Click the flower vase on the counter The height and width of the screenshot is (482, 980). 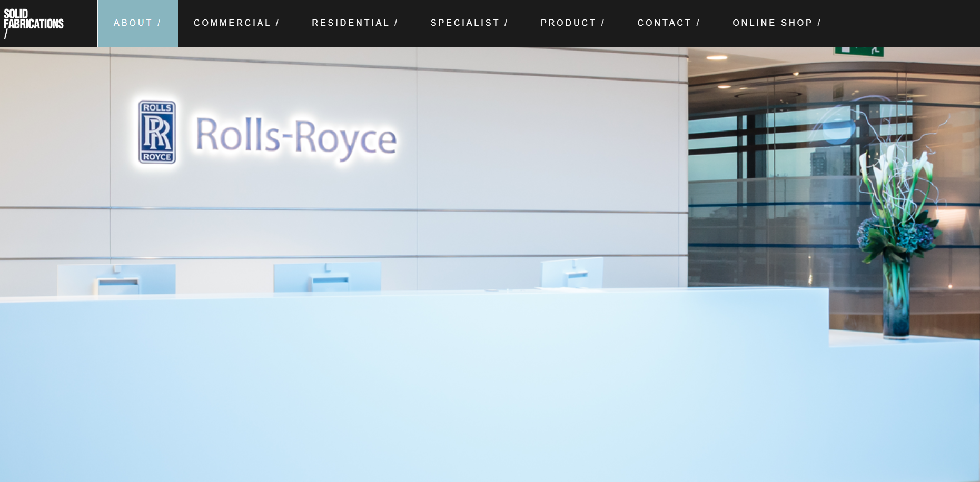[896, 300]
